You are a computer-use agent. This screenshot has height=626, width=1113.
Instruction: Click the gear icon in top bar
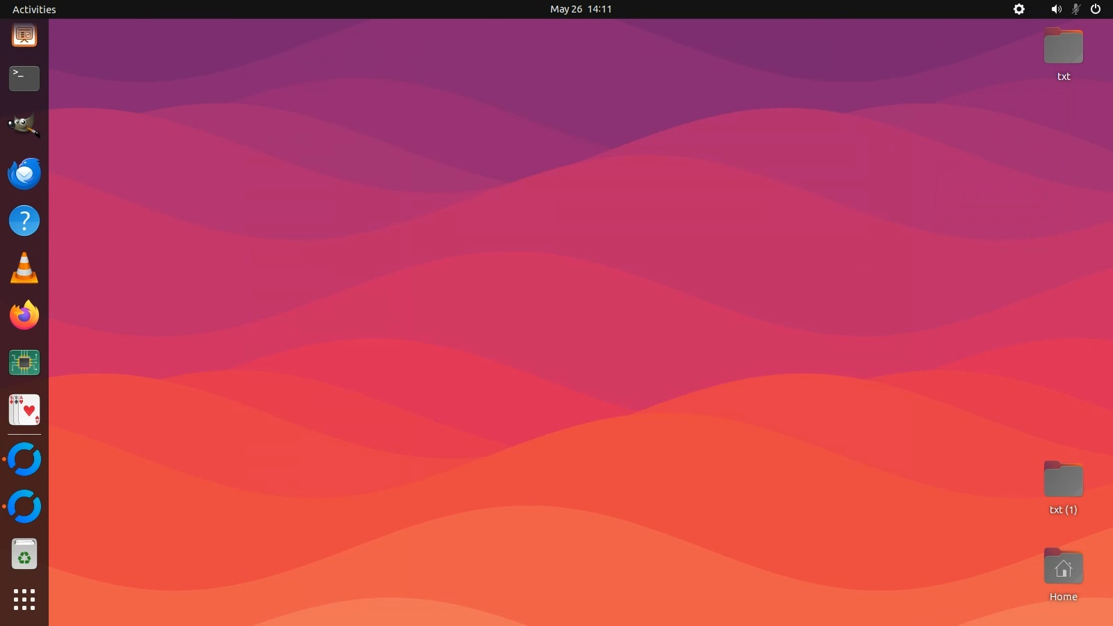pyautogui.click(x=1019, y=9)
